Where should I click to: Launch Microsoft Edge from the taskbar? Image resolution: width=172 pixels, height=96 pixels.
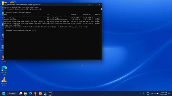click(30, 94)
